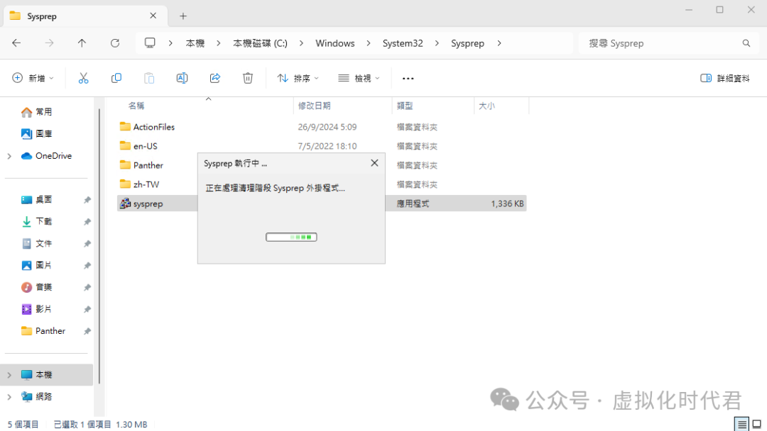This screenshot has height=431, width=767.
Task: Click 本機磁碟 (C:) in the breadcrumb
Action: (x=260, y=43)
